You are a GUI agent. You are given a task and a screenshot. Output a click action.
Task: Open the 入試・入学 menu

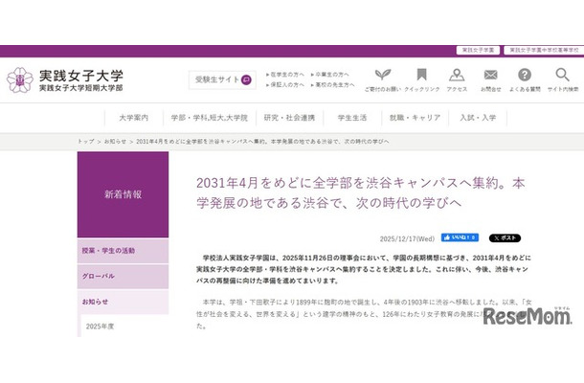pos(478,118)
